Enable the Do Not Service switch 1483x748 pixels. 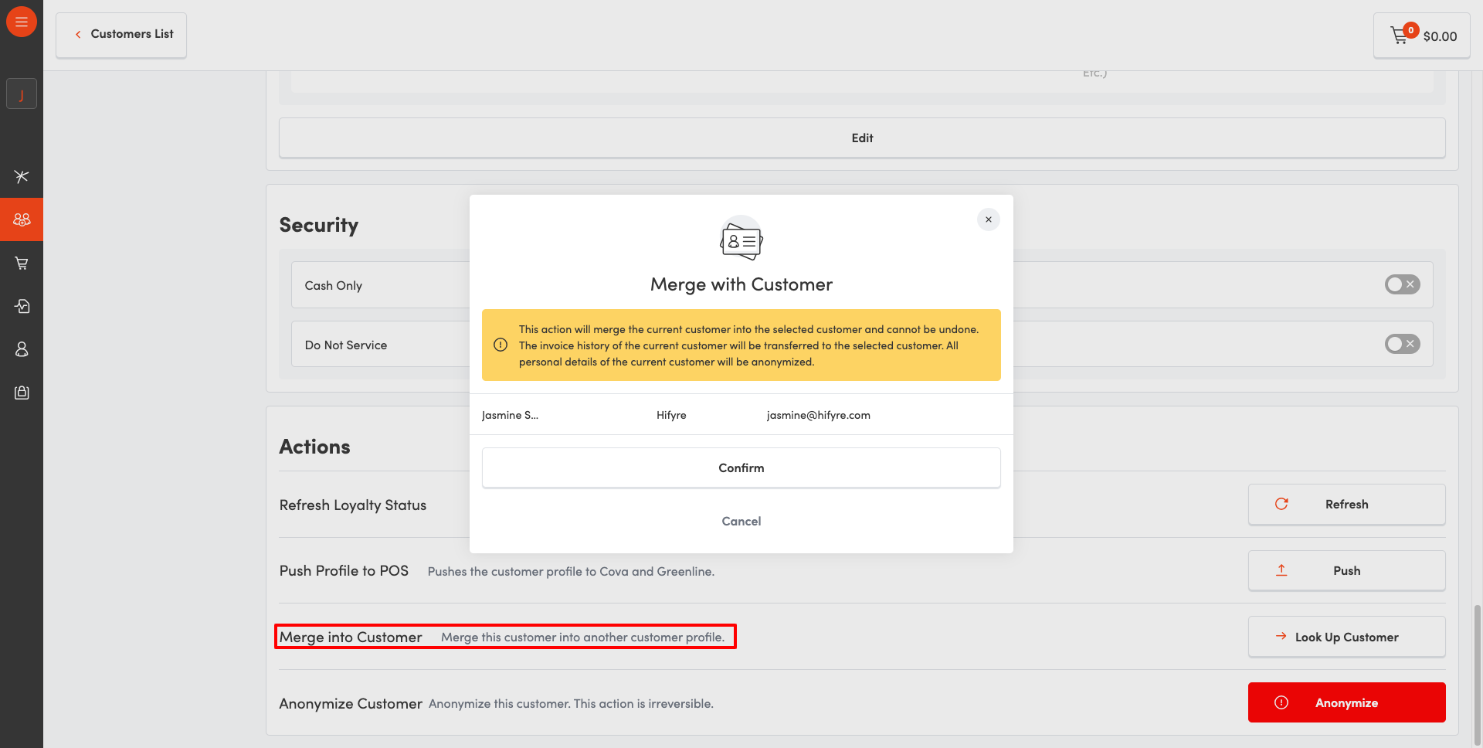coord(1402,344)
